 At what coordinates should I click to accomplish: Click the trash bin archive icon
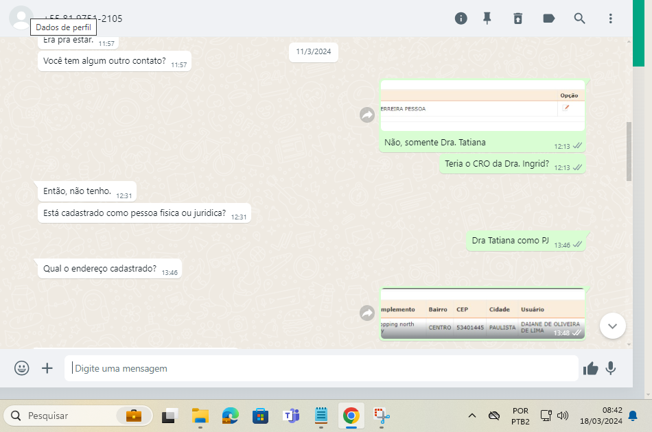pyautogui.click(x=518, y=19)
